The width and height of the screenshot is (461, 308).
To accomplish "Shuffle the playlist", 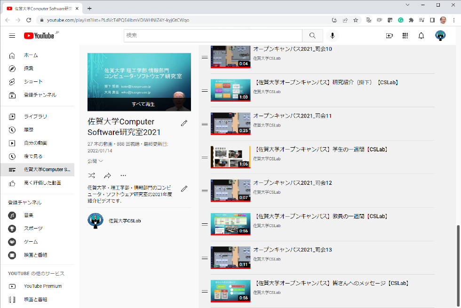I will [x=91, y=175].
